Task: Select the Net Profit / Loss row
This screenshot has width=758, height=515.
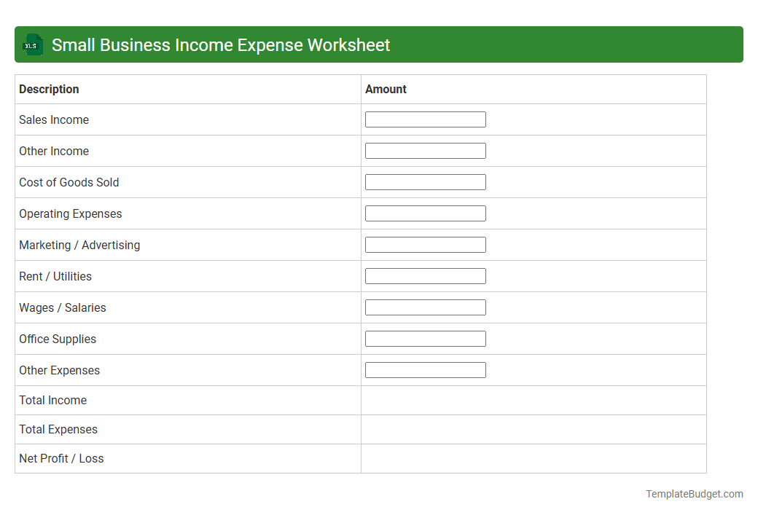Action: pos(60,458)
